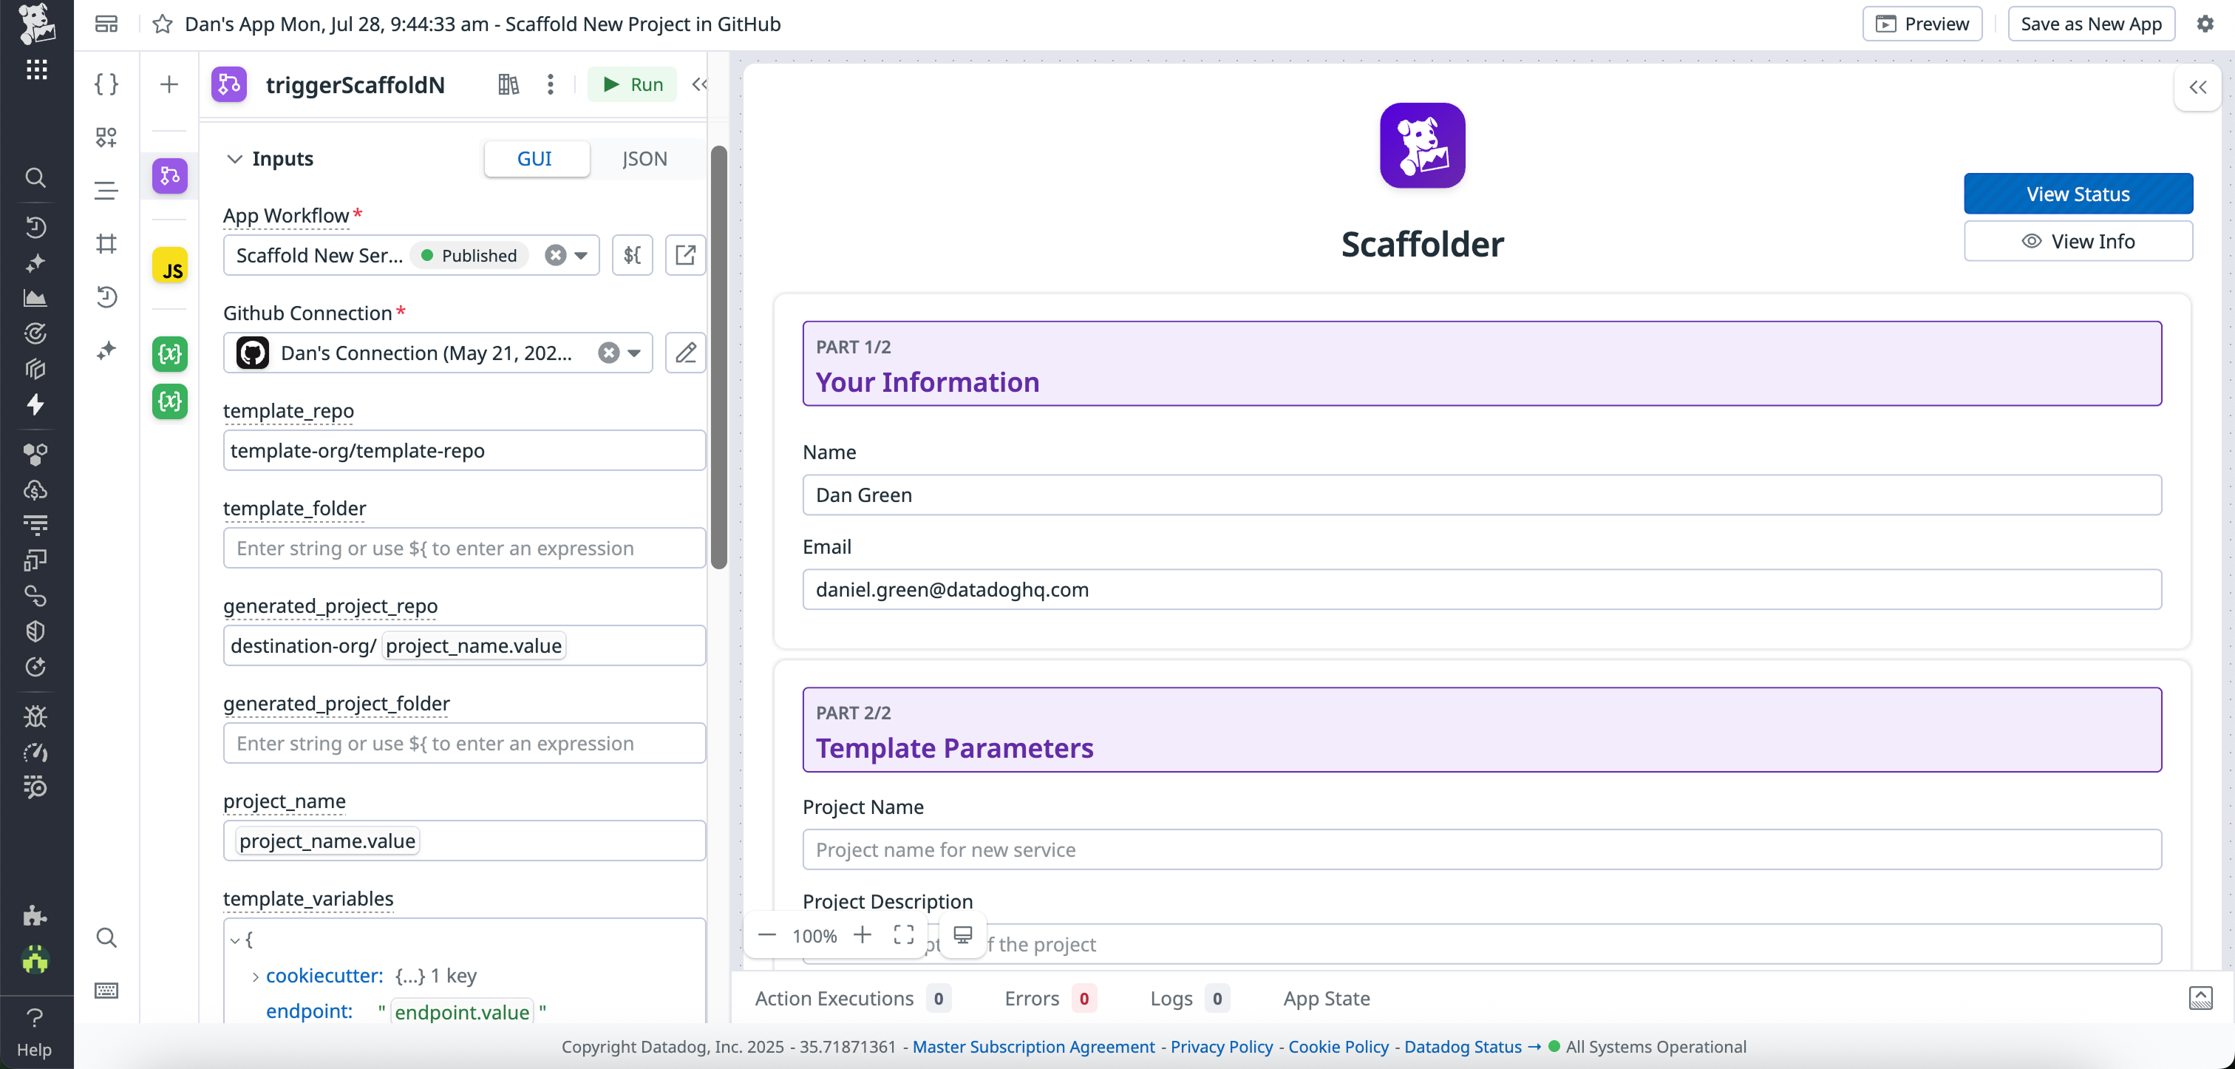Open the component library icon beside triggerScaffoldN
Image resolution: width=2235 pixels, height=1069 pixels.
508,84
